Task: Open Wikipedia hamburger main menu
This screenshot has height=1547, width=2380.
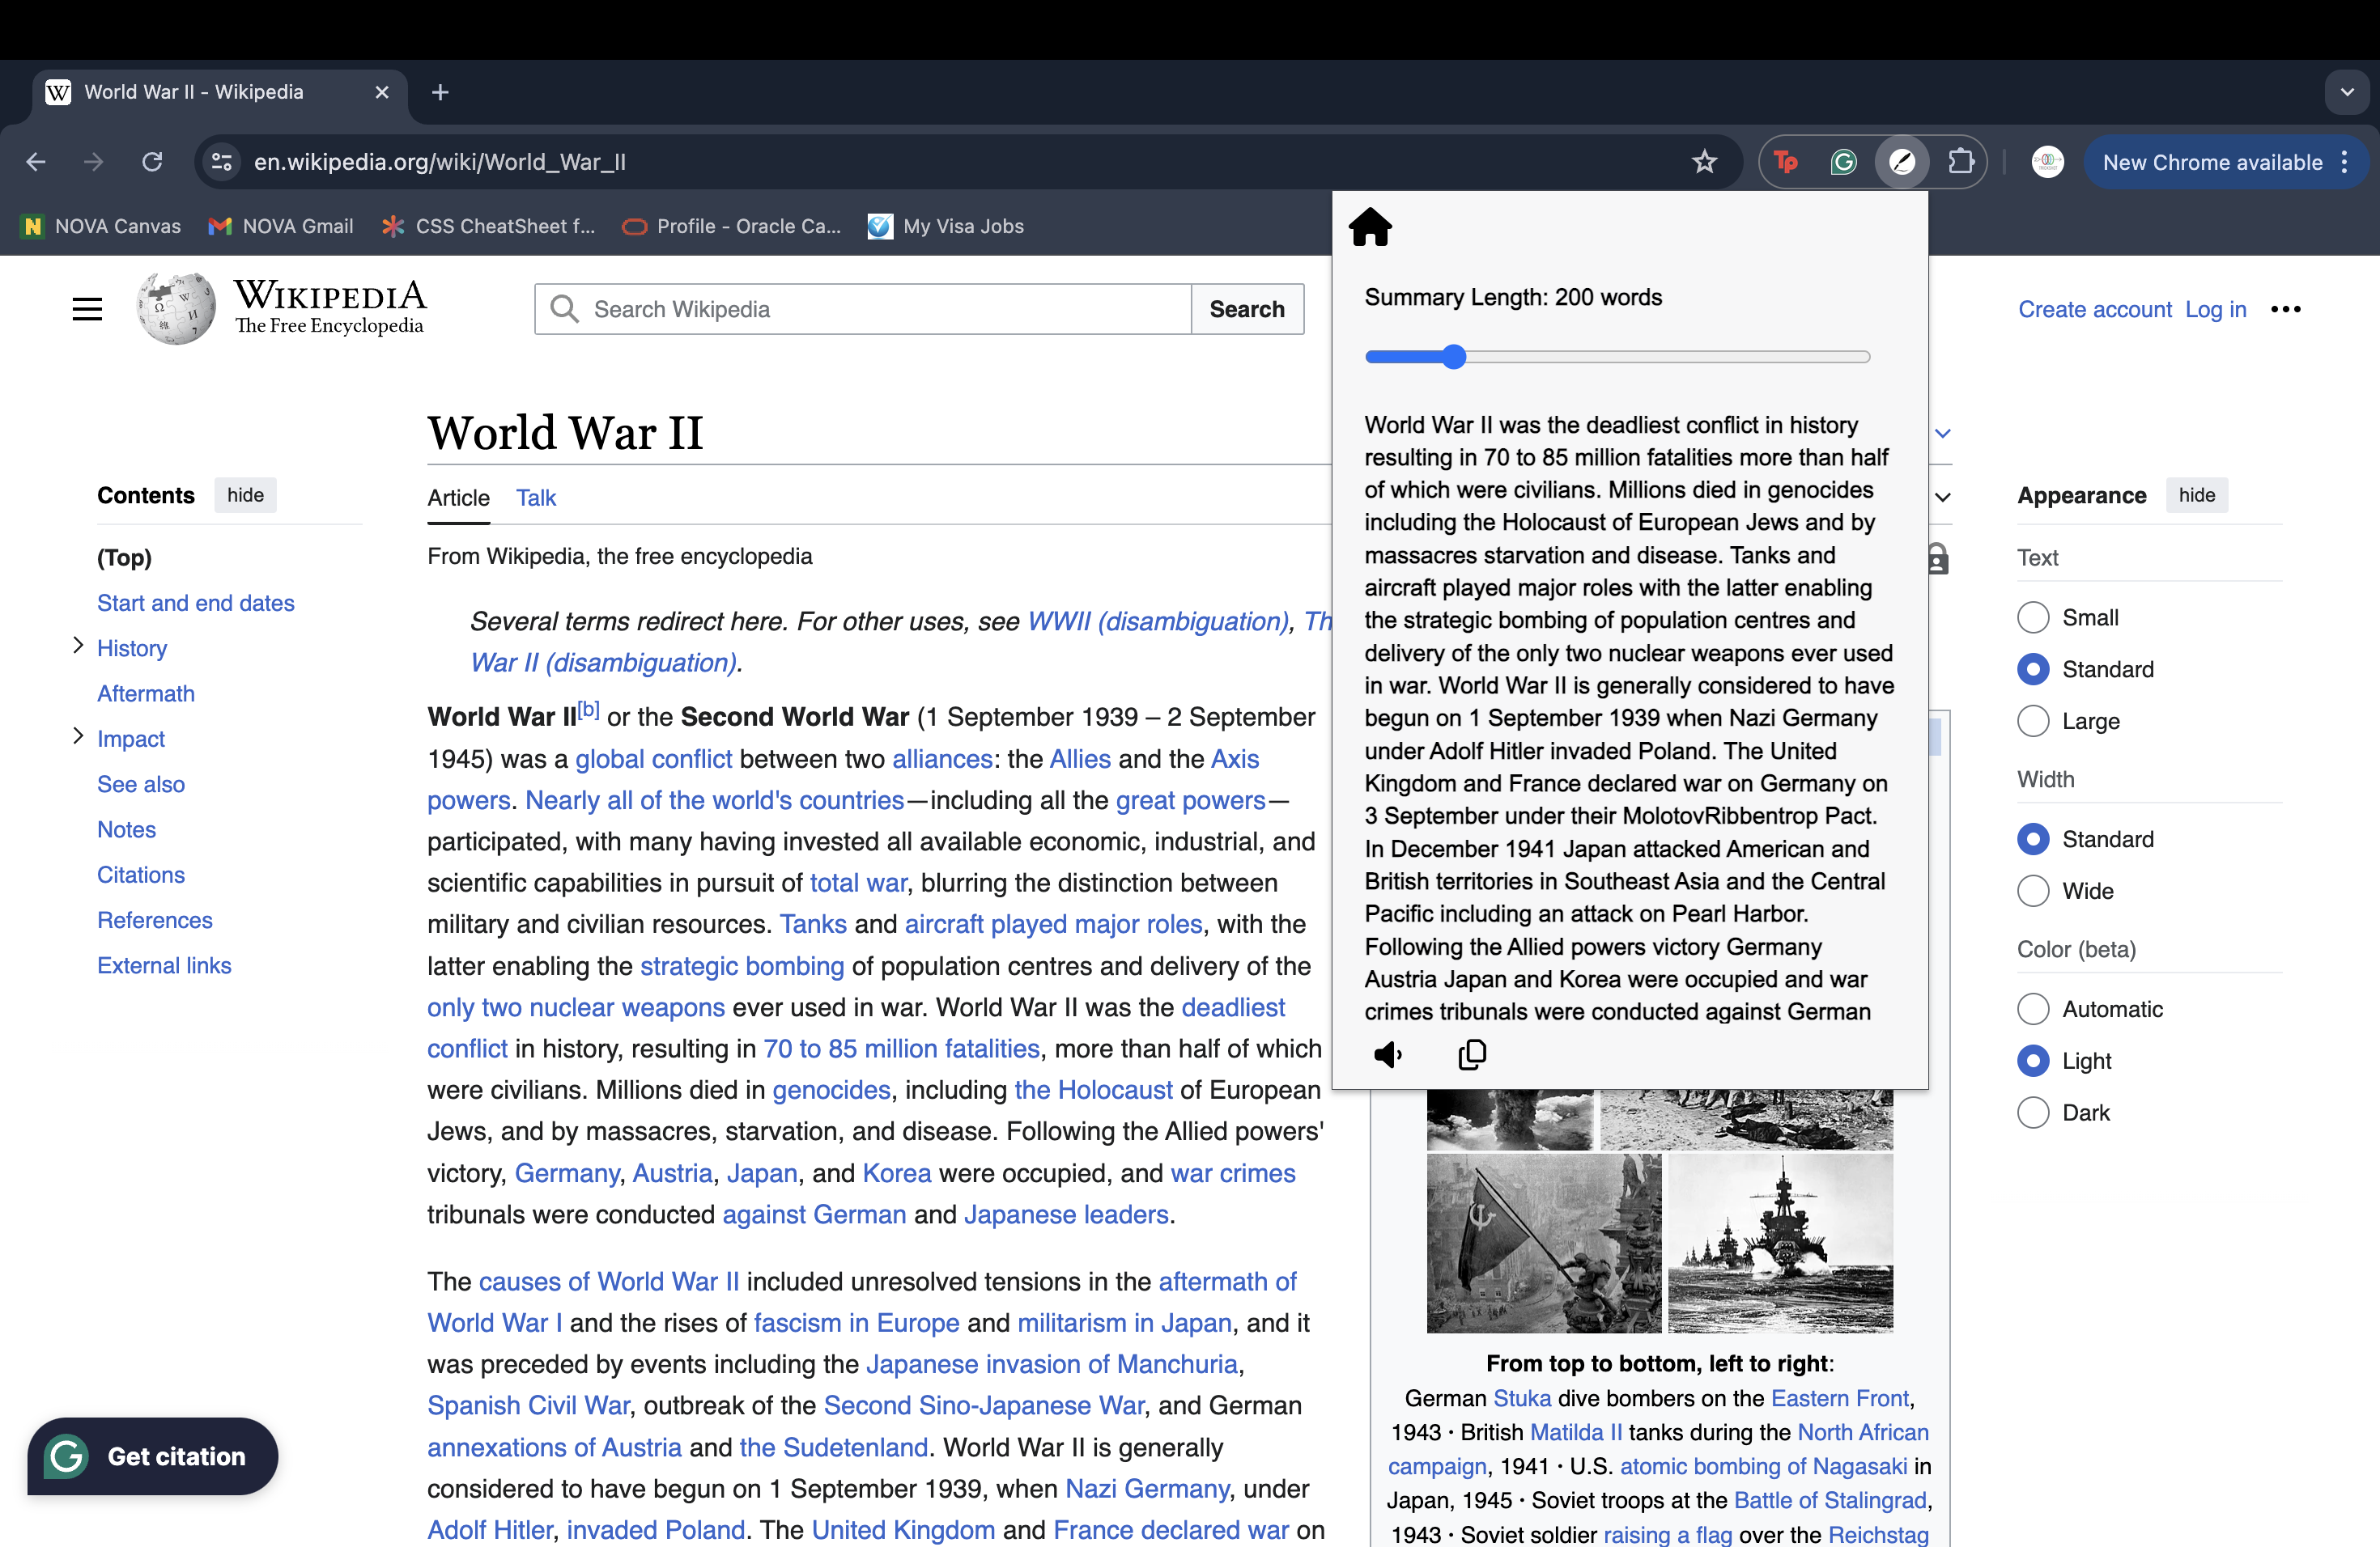Action: point(88,309)
